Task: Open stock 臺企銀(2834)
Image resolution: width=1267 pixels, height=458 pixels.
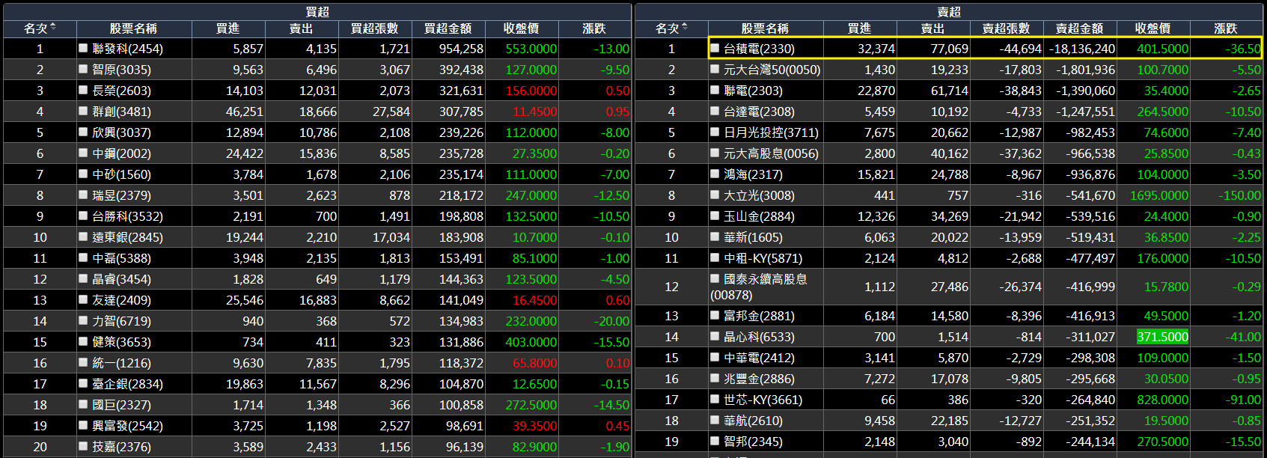Action: (x=127, y=384)
